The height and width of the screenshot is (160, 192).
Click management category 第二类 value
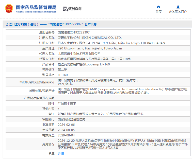click(x=62, y=70)
